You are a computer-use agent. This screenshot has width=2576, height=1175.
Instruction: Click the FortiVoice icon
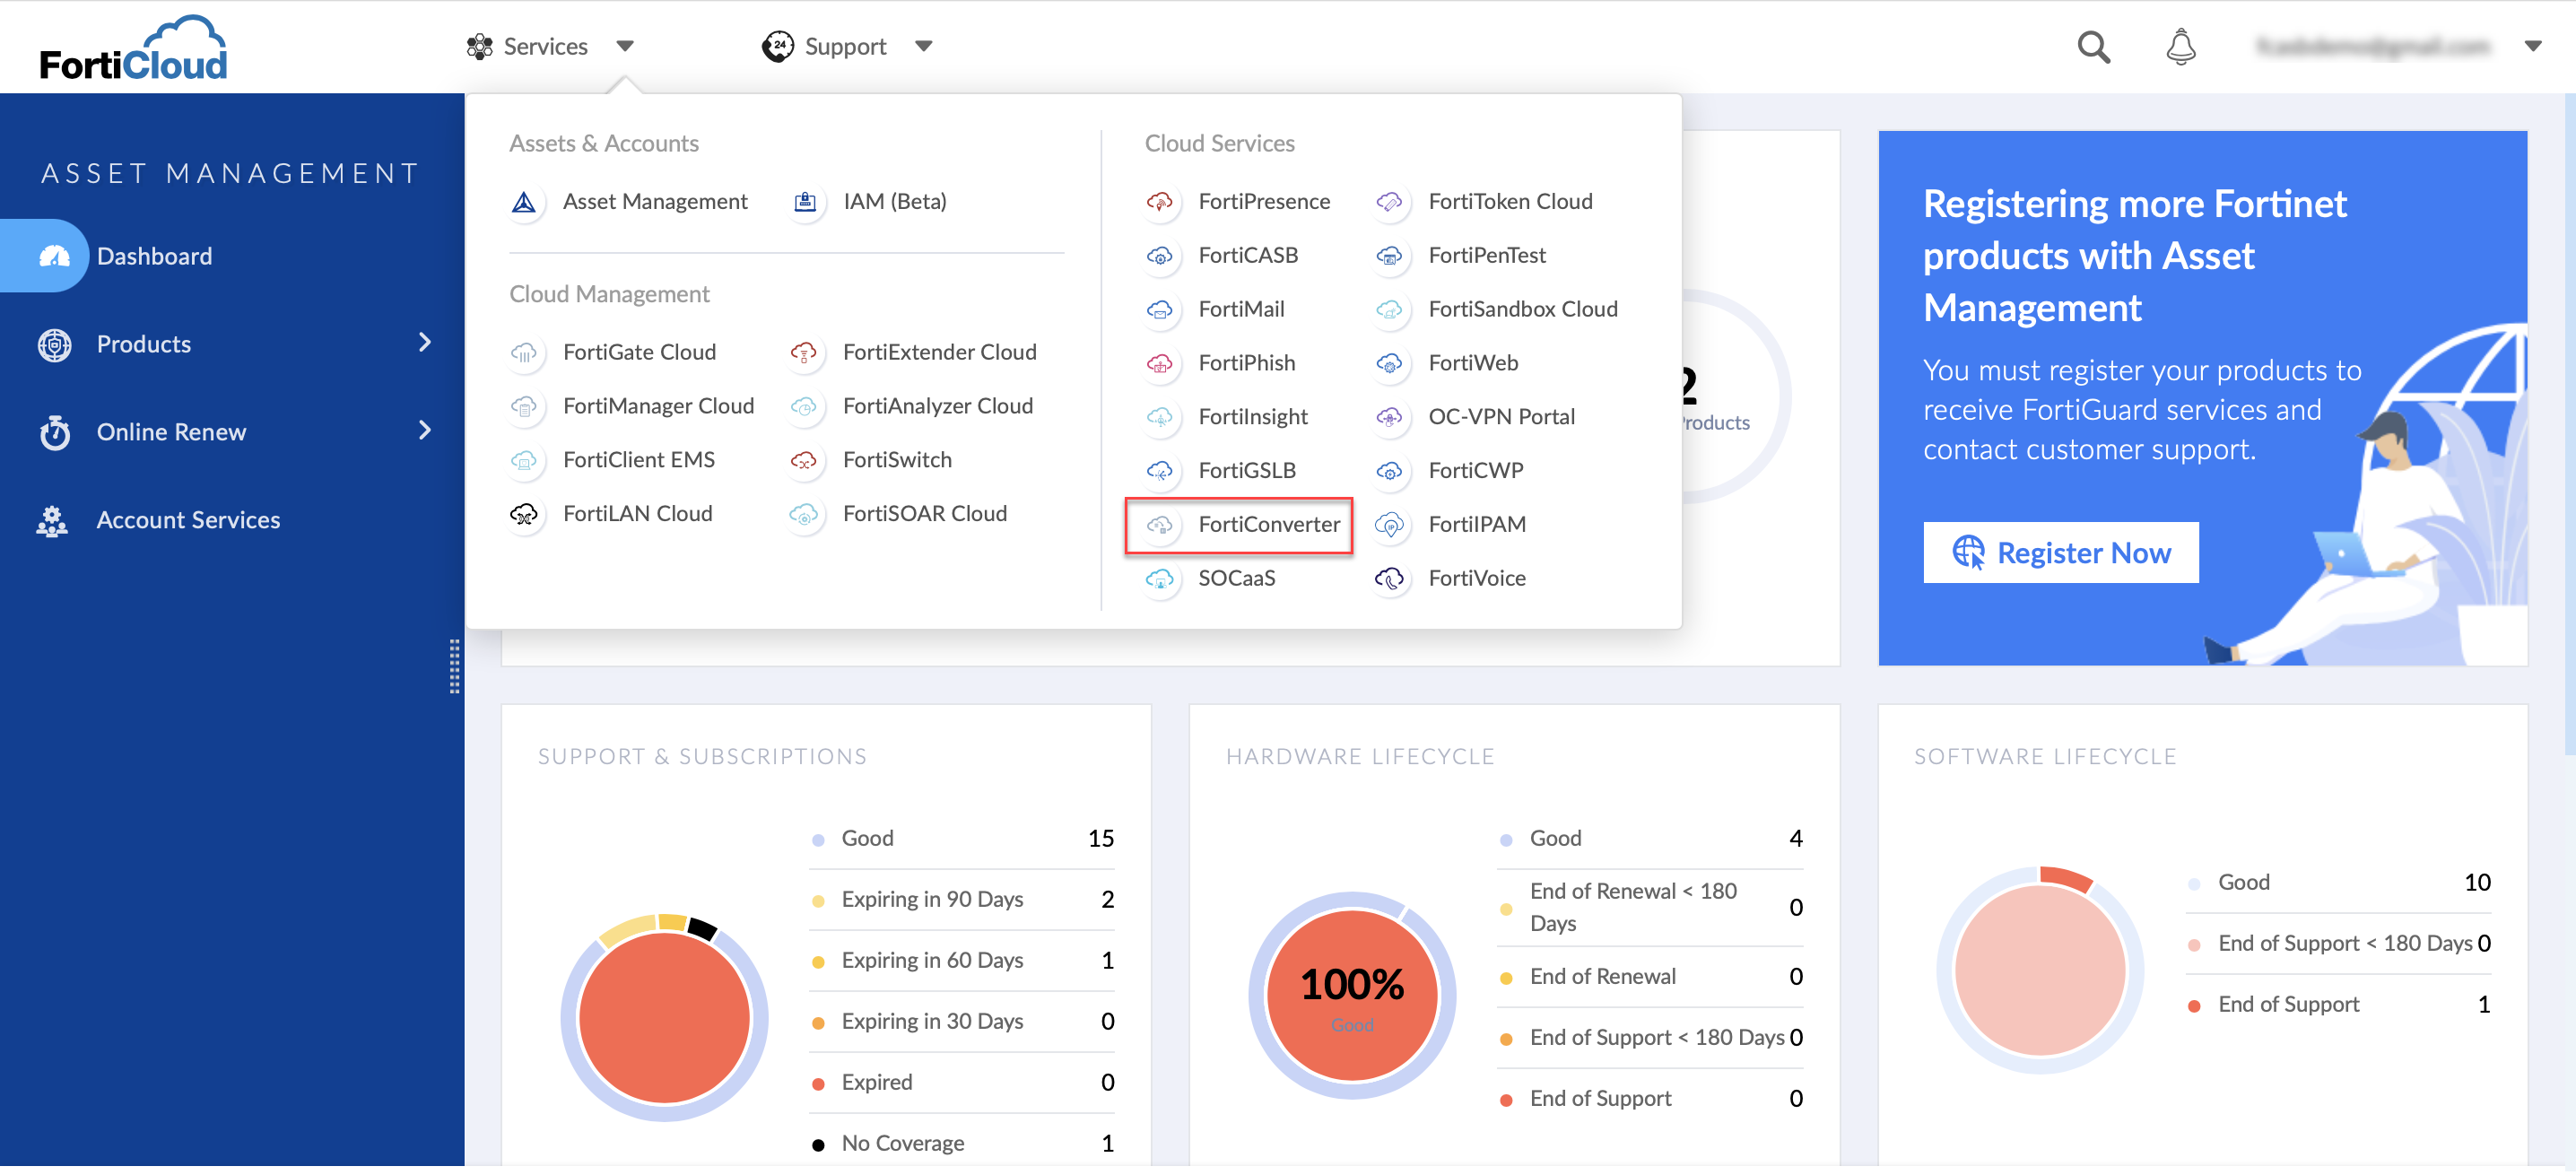[1389, 579]
